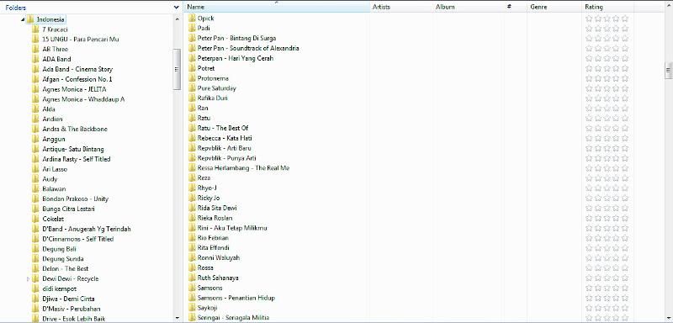Rate Opick five stars
Image resolution: width=673 pixels, height=323 pixels.
[625, 18]
